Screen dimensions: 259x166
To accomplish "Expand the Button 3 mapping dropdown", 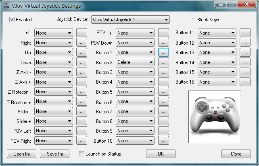I will point(135,72).
